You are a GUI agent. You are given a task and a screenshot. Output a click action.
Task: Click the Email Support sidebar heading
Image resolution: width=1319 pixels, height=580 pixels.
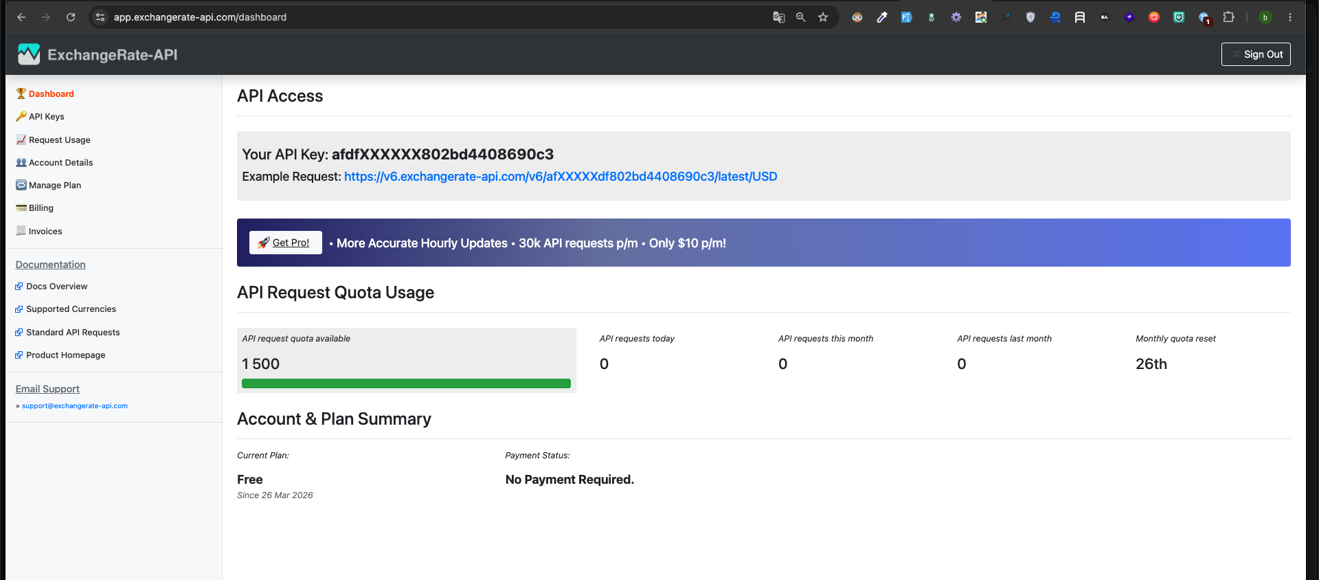click(x=47, y=389)
